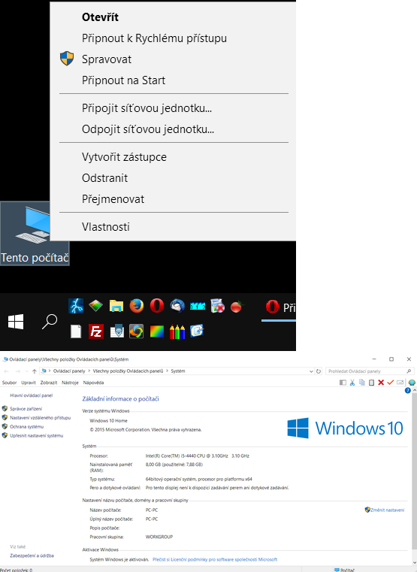Launch FileZilla from the taskbar
The width and height of the screenshot is (417, 572).
tap(96, 331)
